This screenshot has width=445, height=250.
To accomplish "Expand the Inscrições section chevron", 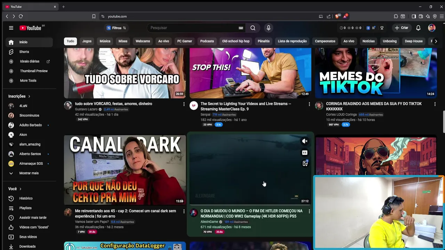I will tap(29, 96).
